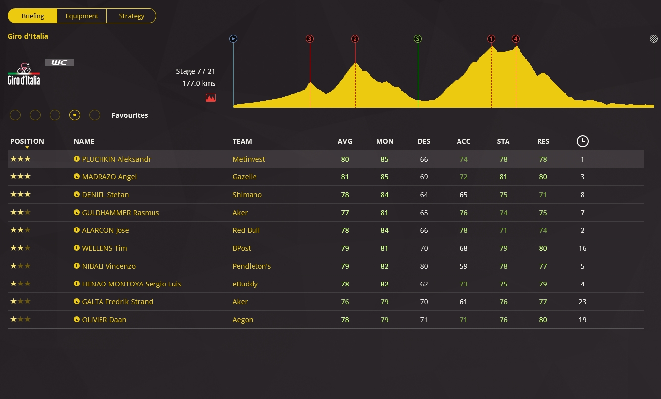Switch to the Strategy tab
The image size is (661, 399).
(132, 16)
